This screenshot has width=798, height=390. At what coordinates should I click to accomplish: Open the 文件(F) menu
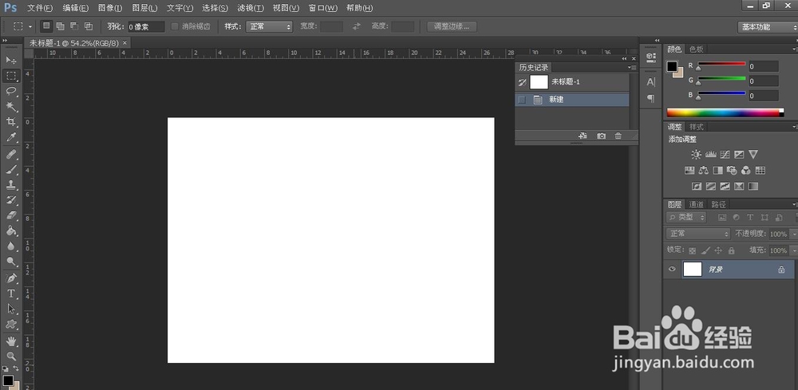(x=40, y=8)
